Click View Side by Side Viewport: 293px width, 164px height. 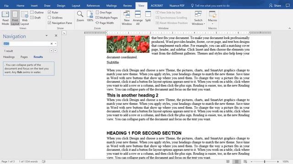click(168, 12)
